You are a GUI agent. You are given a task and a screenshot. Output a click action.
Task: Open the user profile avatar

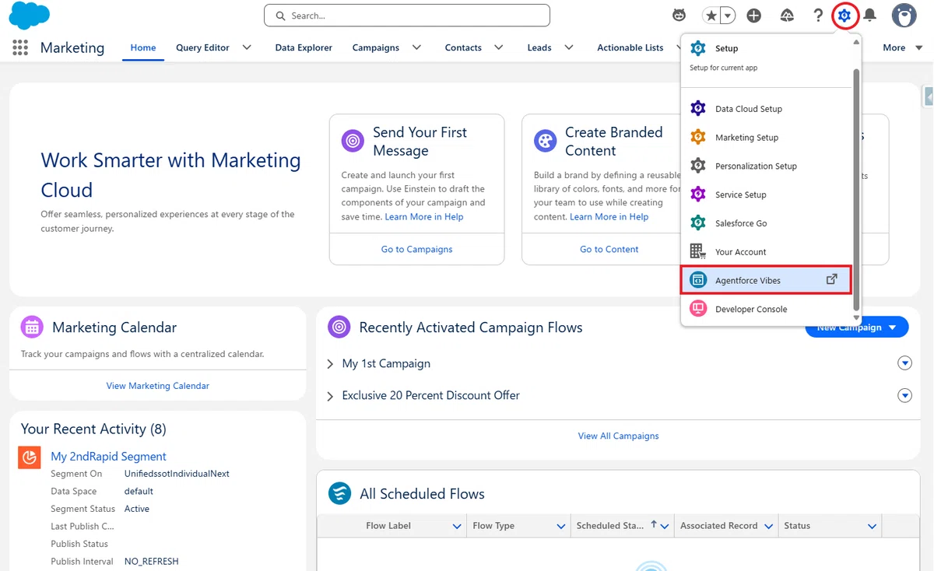click(904, 15)
